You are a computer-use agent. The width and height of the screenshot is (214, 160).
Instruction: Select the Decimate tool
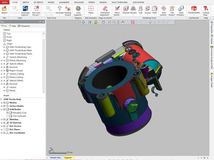tap(60, 10)
